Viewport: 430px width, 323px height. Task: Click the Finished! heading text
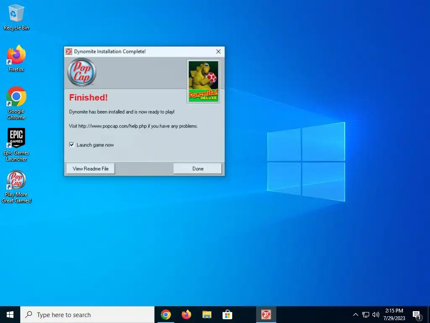pyautogui.click(x=88, y=98)
